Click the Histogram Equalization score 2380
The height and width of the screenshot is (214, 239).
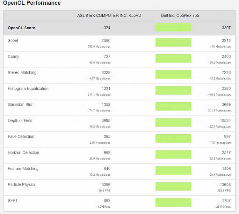pos(226,89)
